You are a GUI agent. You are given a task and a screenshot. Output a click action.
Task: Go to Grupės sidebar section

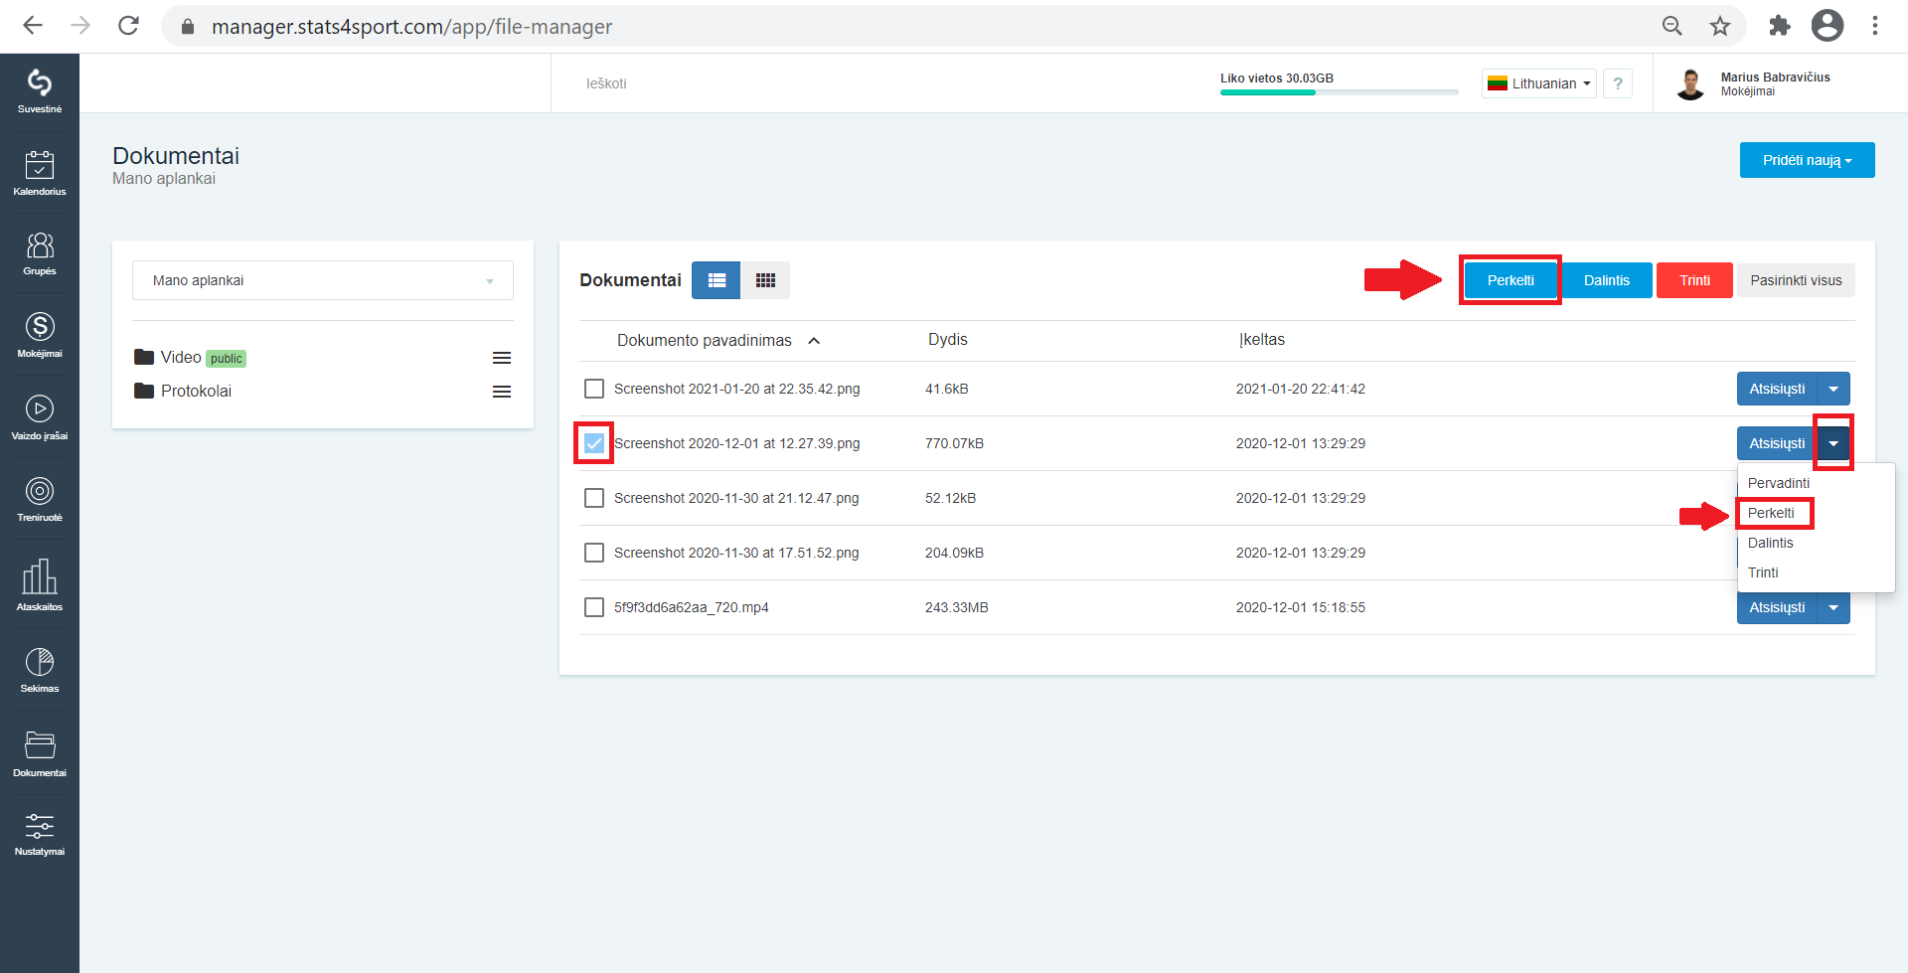(x=40, y=253)
